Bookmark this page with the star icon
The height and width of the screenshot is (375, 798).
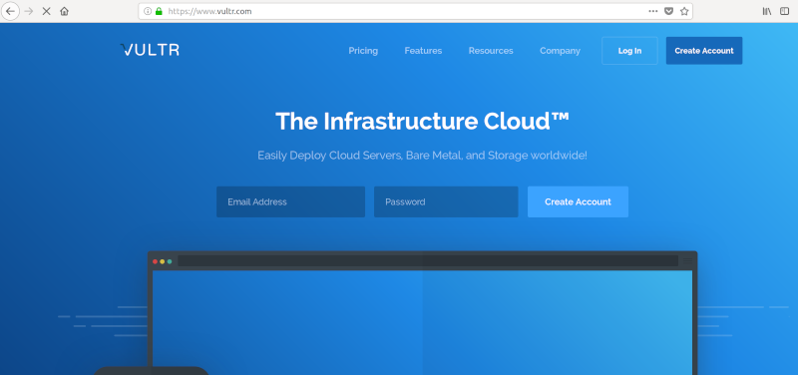[684, 11]
